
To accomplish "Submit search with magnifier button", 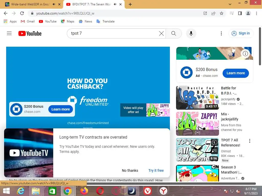I will coord(174,33).
